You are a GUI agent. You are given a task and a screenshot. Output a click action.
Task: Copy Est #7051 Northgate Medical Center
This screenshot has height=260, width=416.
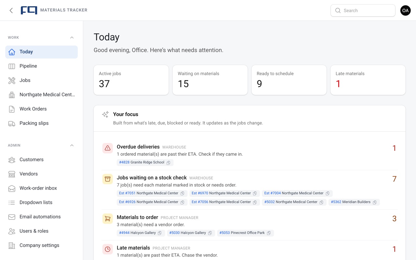coord(182,194)
